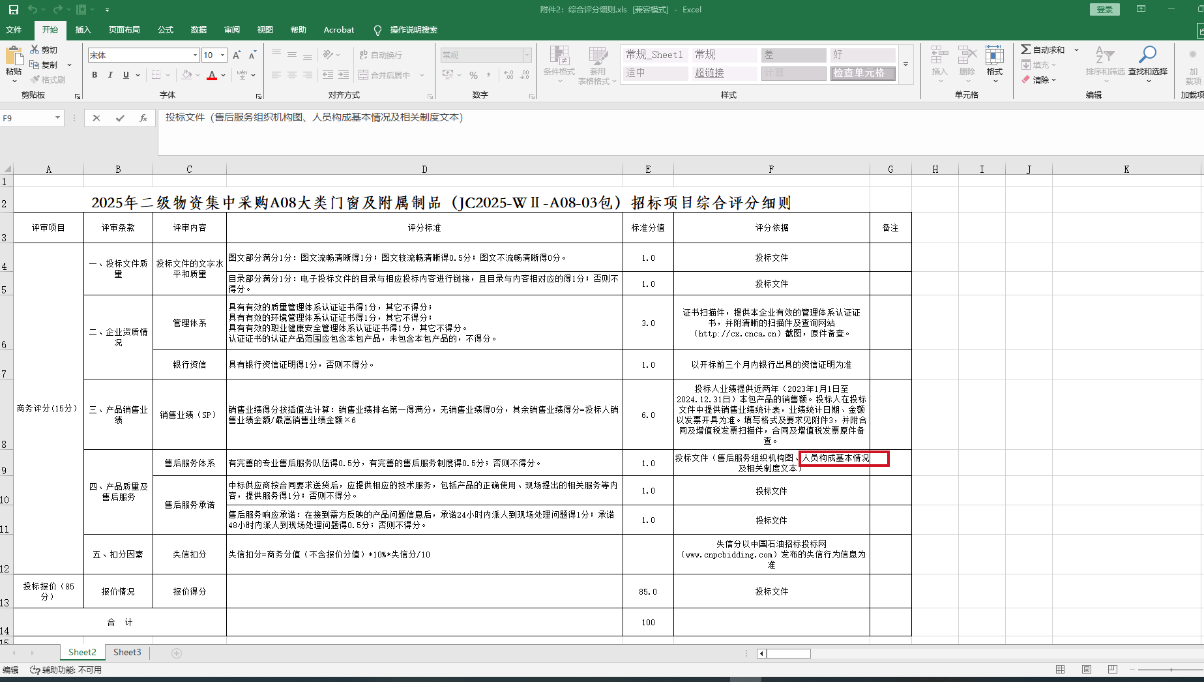Open 操作说明搜索 Tell Me search

406,30
